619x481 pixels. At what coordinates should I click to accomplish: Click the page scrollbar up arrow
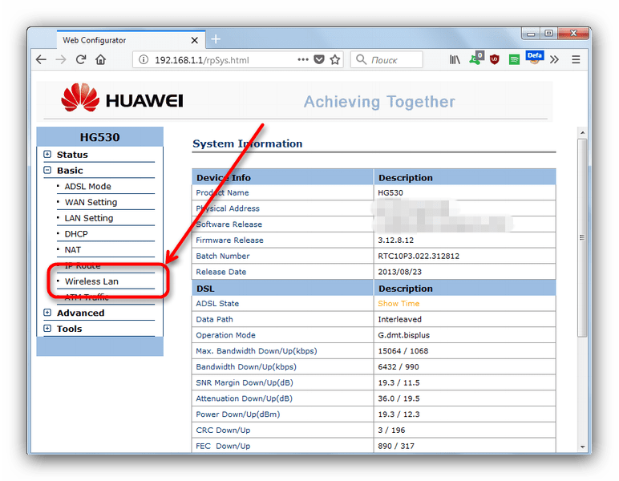pos(582,132)
